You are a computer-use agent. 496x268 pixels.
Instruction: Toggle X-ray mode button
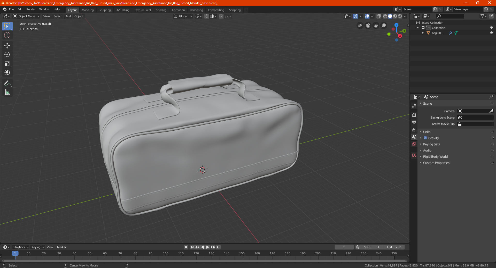coord(379,16)
